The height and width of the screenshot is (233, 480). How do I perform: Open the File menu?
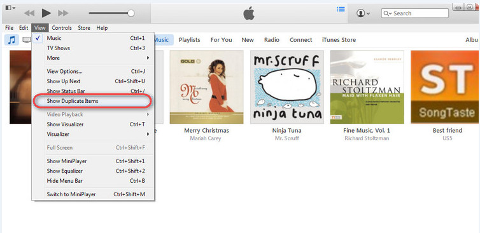[9, 28]
